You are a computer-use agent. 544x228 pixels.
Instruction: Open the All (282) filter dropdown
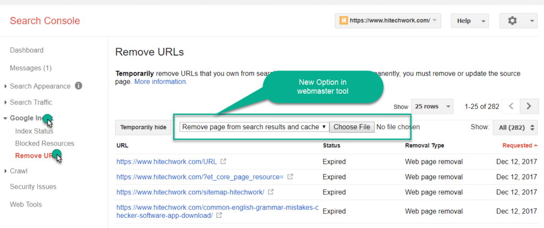tap(515, 128)
